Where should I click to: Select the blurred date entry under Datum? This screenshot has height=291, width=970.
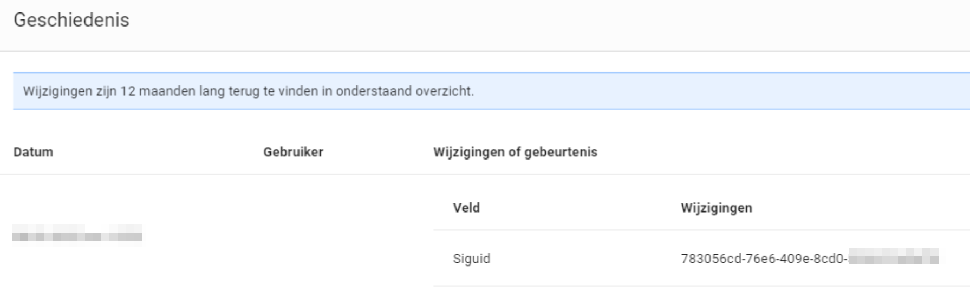coord(77,236)
